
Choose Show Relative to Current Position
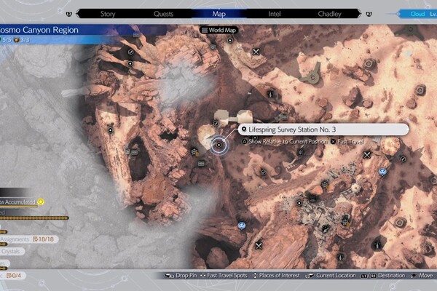288,142
